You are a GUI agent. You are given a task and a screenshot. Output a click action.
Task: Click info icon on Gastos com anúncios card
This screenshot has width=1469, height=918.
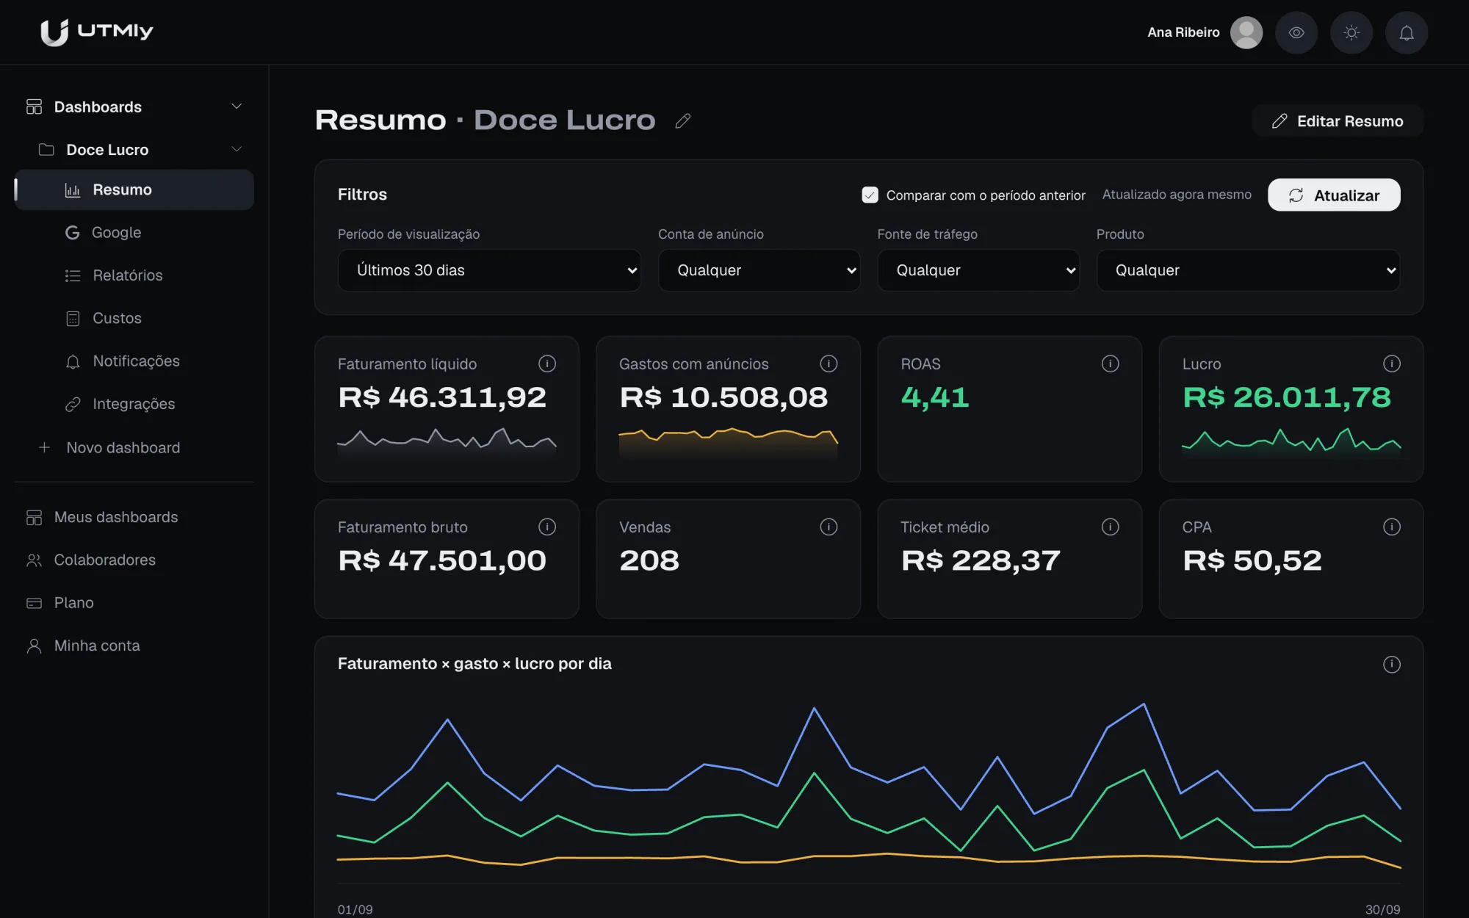[x=829, y=364]
